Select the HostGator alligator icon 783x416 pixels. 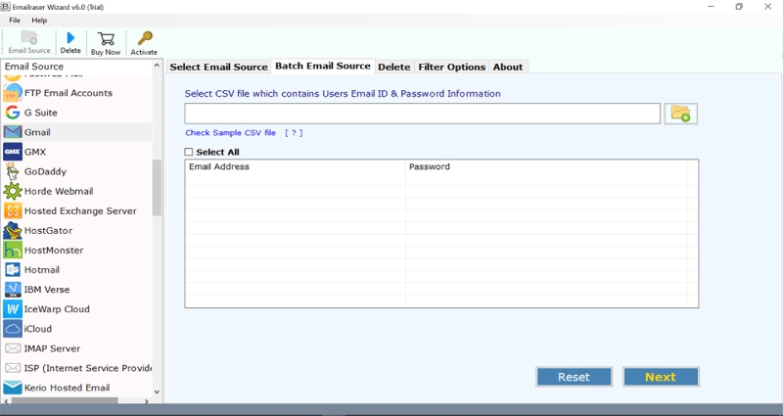[x=13, y=230]
